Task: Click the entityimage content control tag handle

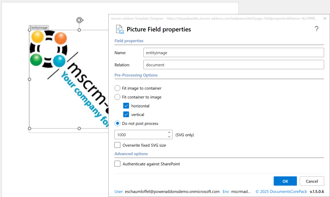Action: pos(30,28)
